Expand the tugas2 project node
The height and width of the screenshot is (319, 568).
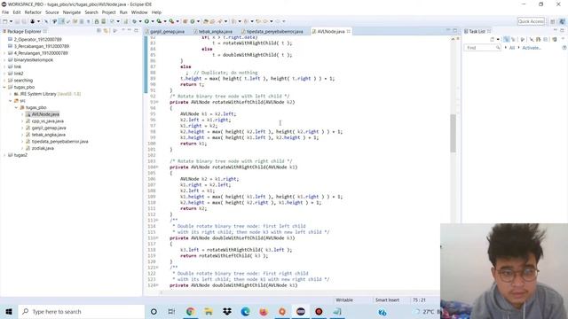click(4, 155)
